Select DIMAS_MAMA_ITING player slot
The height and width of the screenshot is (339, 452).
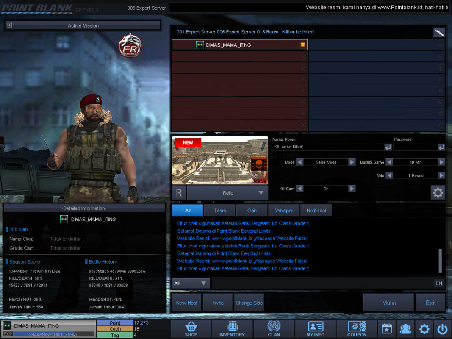coord(239,44)
